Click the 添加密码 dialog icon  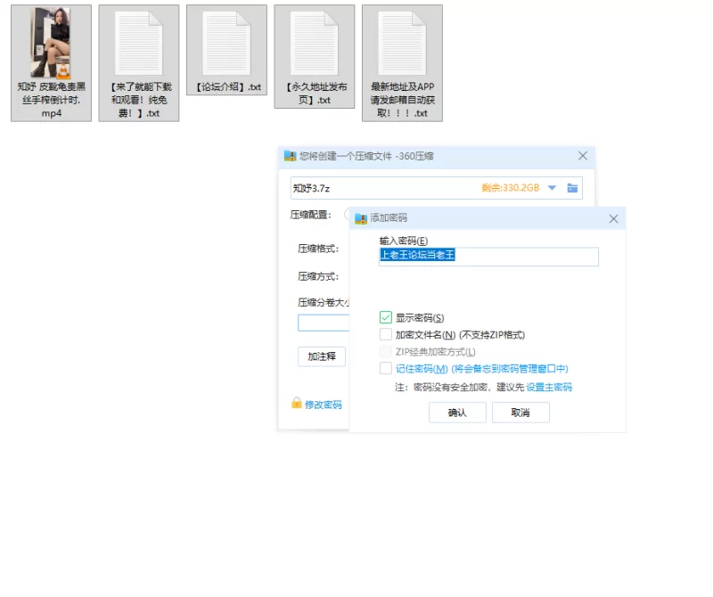[361, 218]
